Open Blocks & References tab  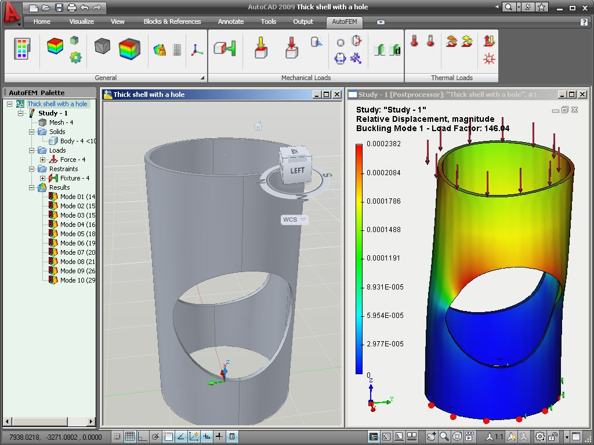[x=172, y=21]
